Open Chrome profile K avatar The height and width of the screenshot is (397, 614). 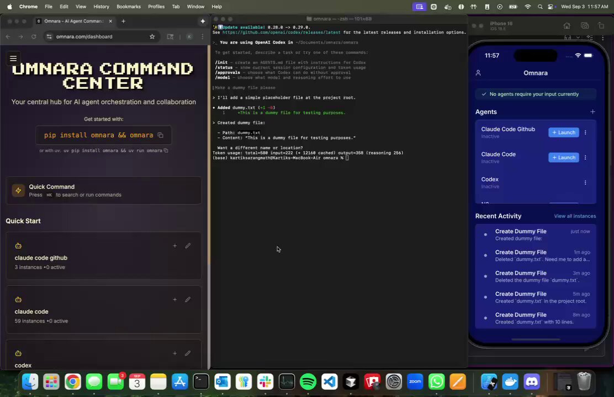[x=189, y=37]
